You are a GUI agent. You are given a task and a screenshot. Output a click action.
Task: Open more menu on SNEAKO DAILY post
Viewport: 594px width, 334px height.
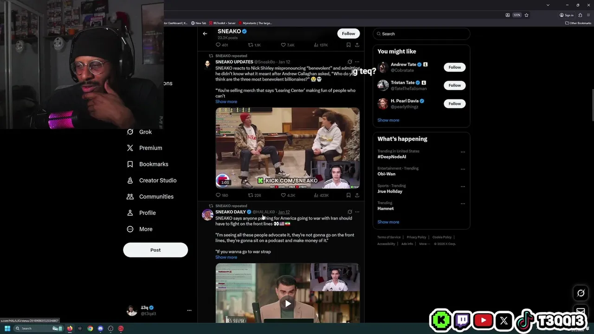coord(357,212)
